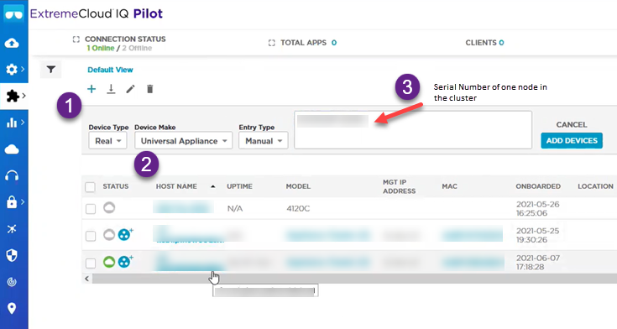This screenshot has height=329, width=617.
Task: Click the Default View link
Action: tap(110, 70)
